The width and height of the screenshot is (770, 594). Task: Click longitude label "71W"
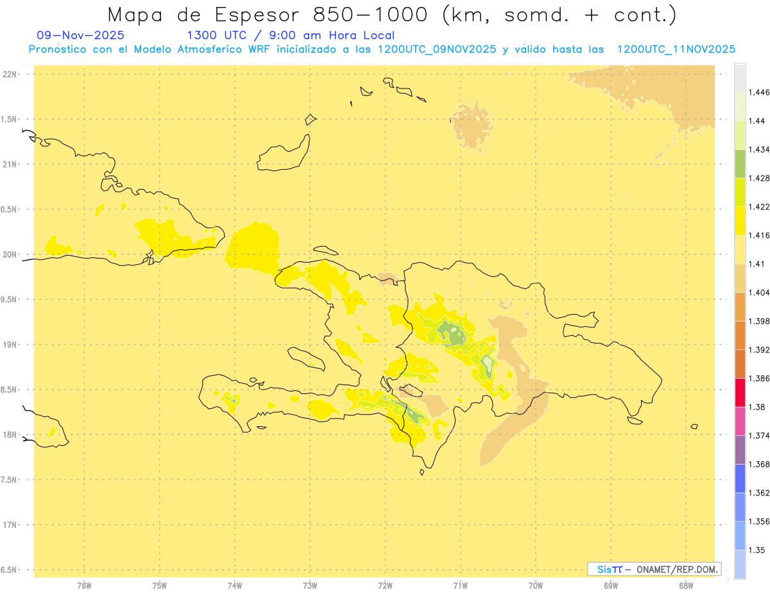pyautogui.click(x=461, y=585)
